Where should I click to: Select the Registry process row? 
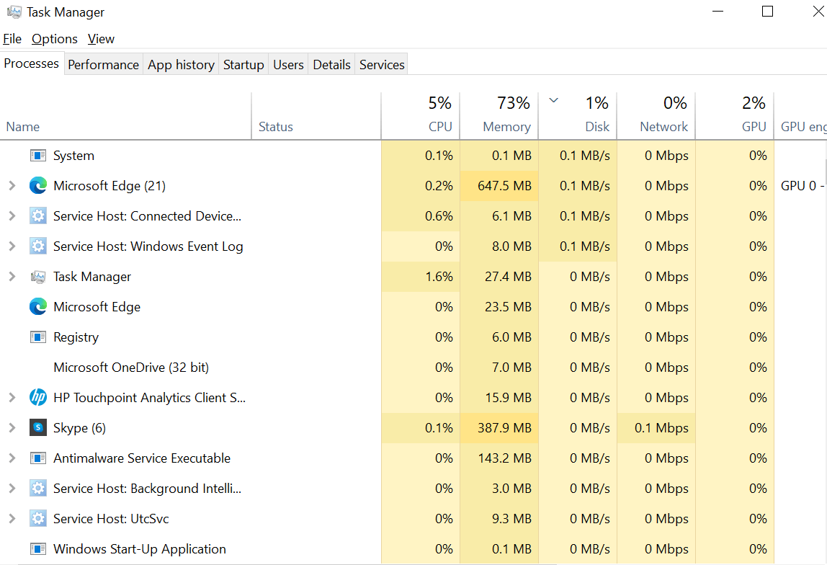(x=76, y=337)
